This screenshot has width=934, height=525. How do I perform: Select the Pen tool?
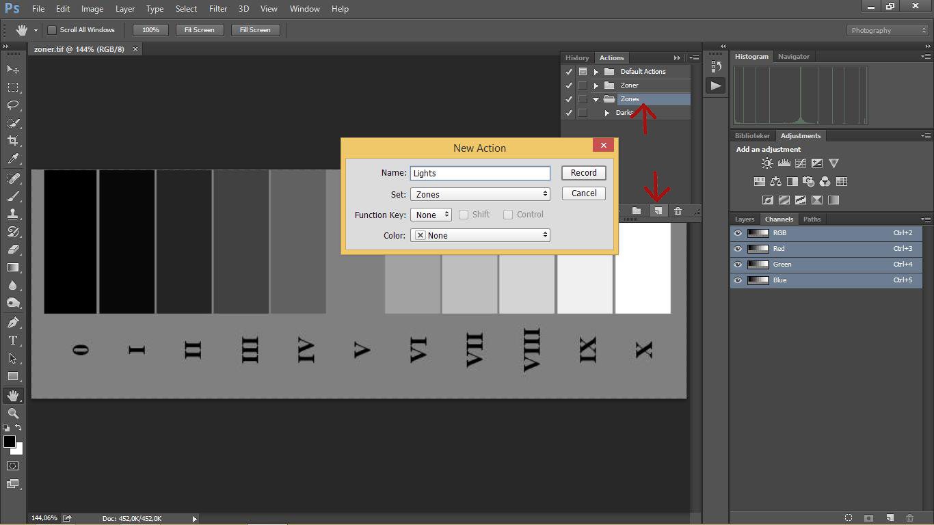click(x=12, y=323)
